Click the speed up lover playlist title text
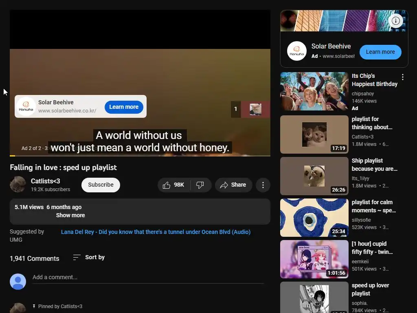 (370, 289)
